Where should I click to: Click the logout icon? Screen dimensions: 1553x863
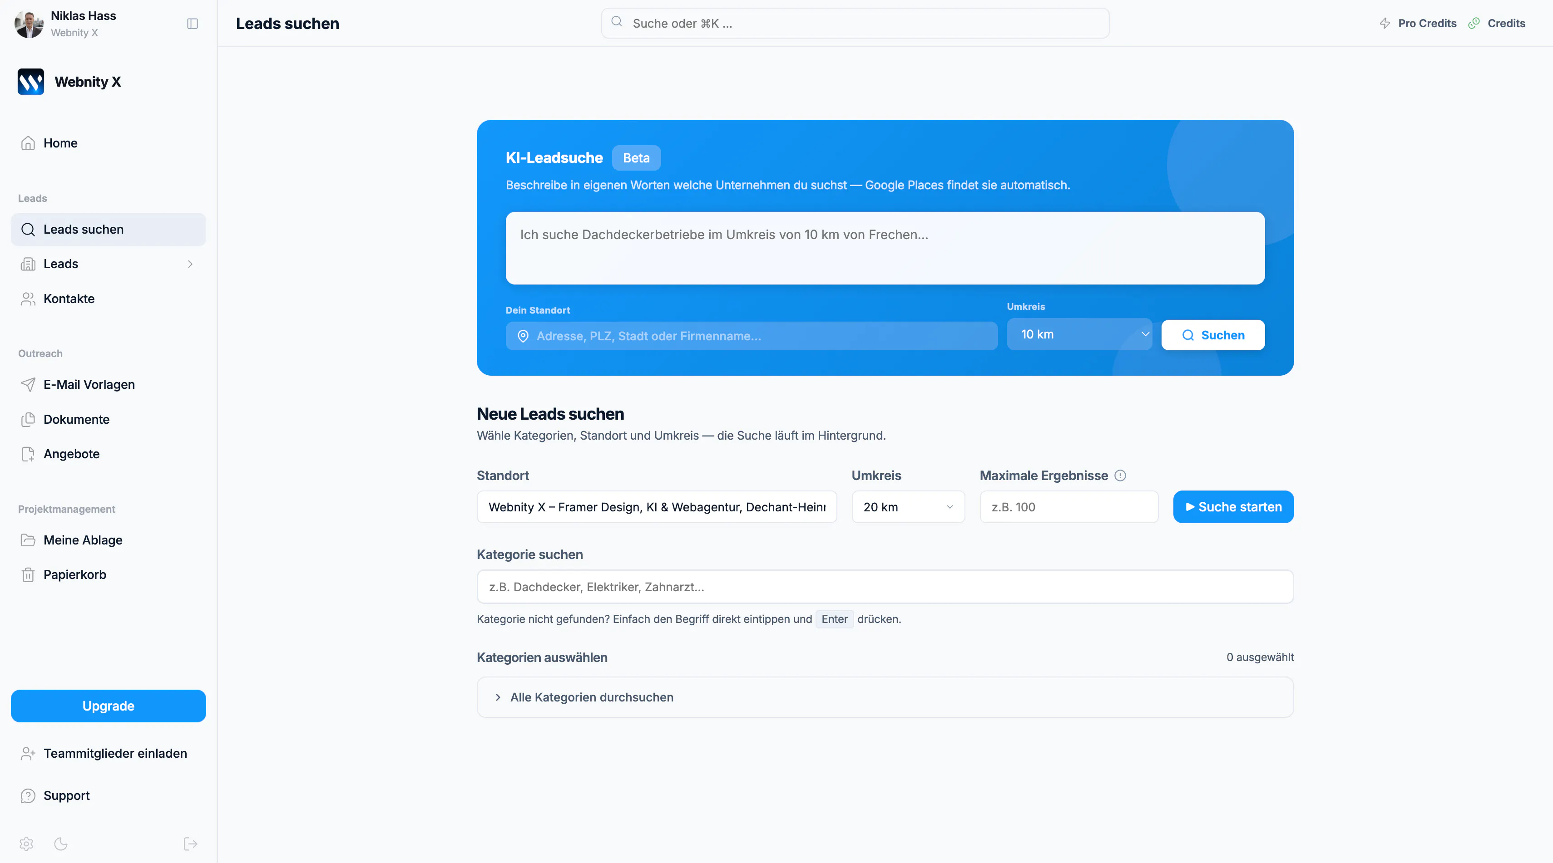[191, 844]
